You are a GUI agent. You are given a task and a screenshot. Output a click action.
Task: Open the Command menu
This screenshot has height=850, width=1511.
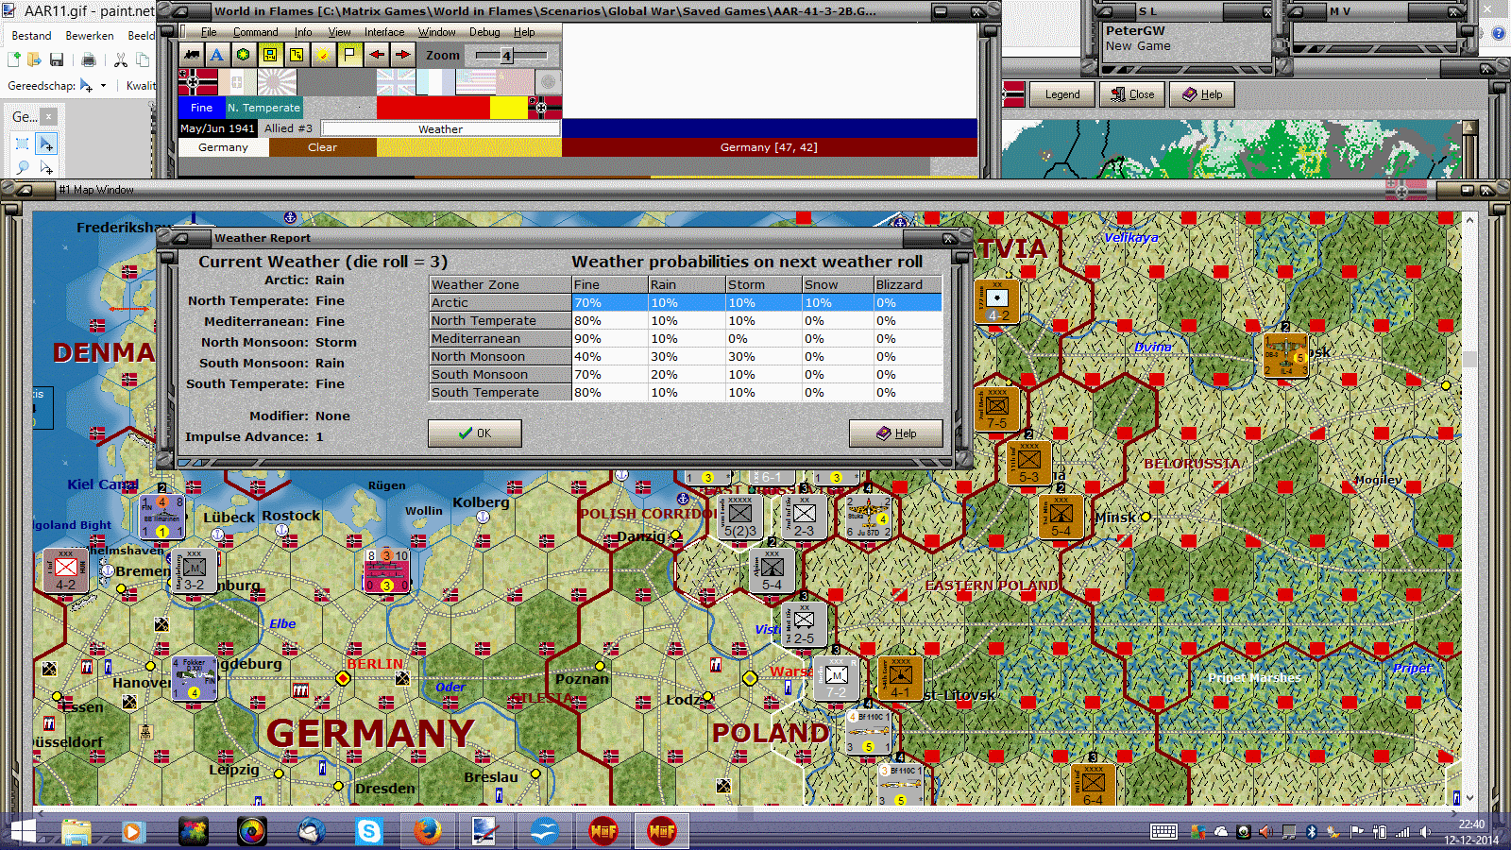pyautogui.click(x=255, y=32)
